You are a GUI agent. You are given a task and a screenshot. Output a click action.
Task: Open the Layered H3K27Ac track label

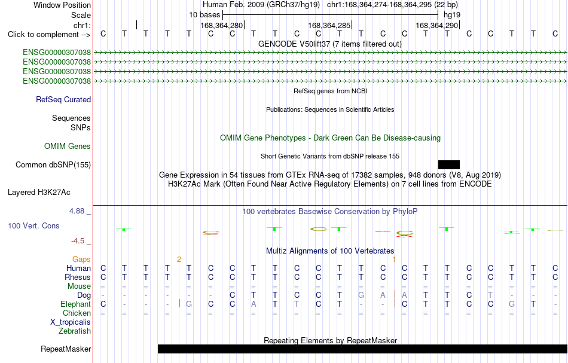39,193
